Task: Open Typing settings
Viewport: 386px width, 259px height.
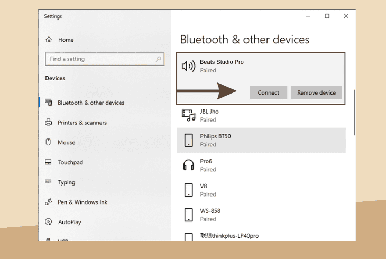Action: [x=67, y=182]
